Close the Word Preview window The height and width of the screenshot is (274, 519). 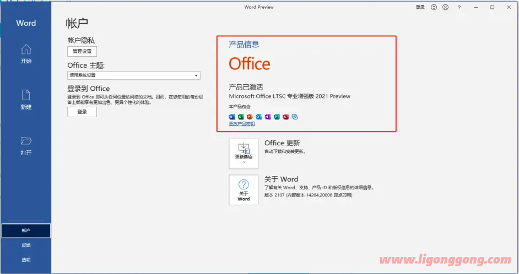point(509,7)
